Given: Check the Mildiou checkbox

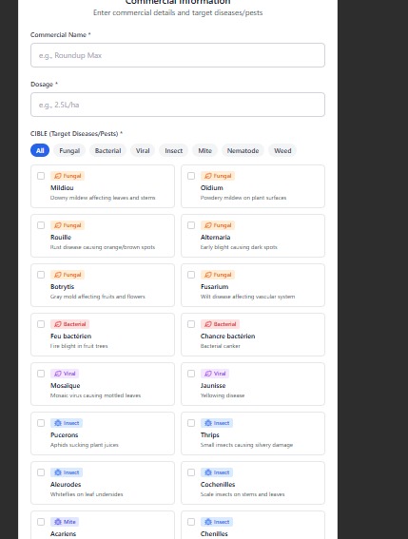Looking at the screenshot, I should (x=41, y=176).
